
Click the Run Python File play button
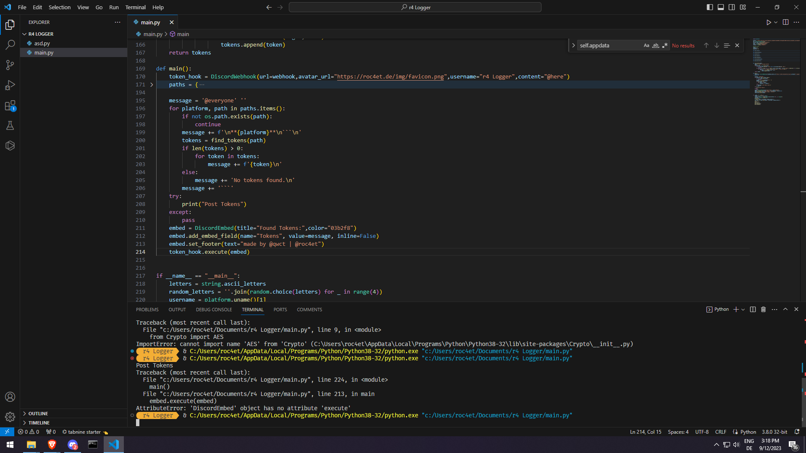[x=768, y=22]
